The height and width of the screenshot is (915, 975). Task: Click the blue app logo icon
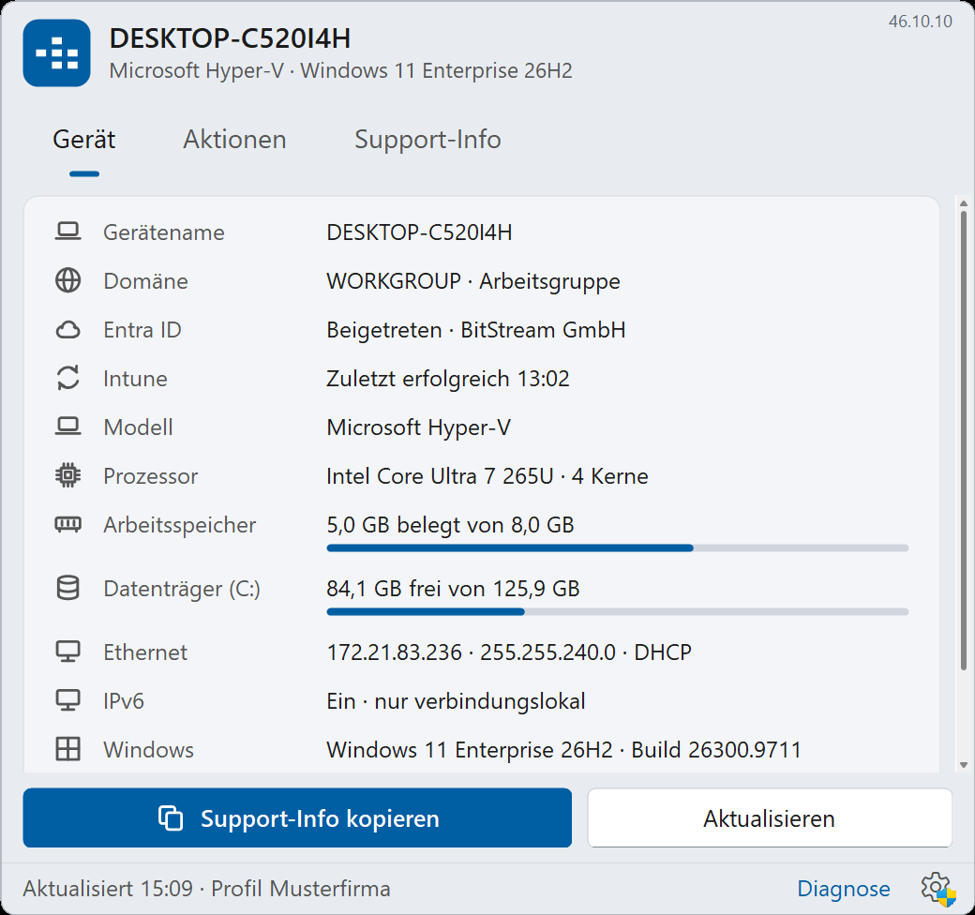(56, 52)
